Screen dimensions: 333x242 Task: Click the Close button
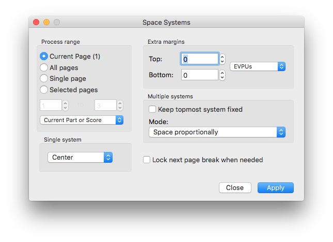235,187
